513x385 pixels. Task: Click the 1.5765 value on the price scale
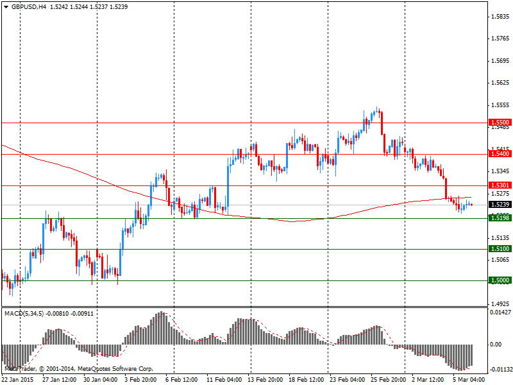[501, 38]
